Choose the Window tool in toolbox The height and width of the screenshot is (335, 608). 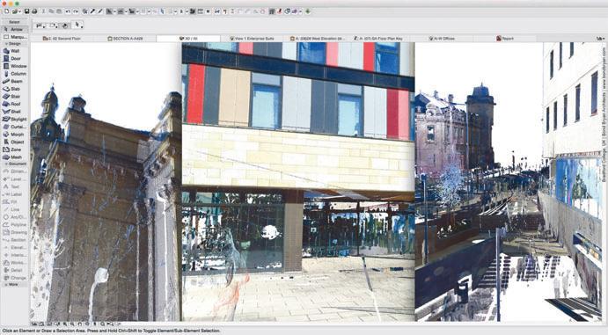pyautogui.click(x=15, y=66)
